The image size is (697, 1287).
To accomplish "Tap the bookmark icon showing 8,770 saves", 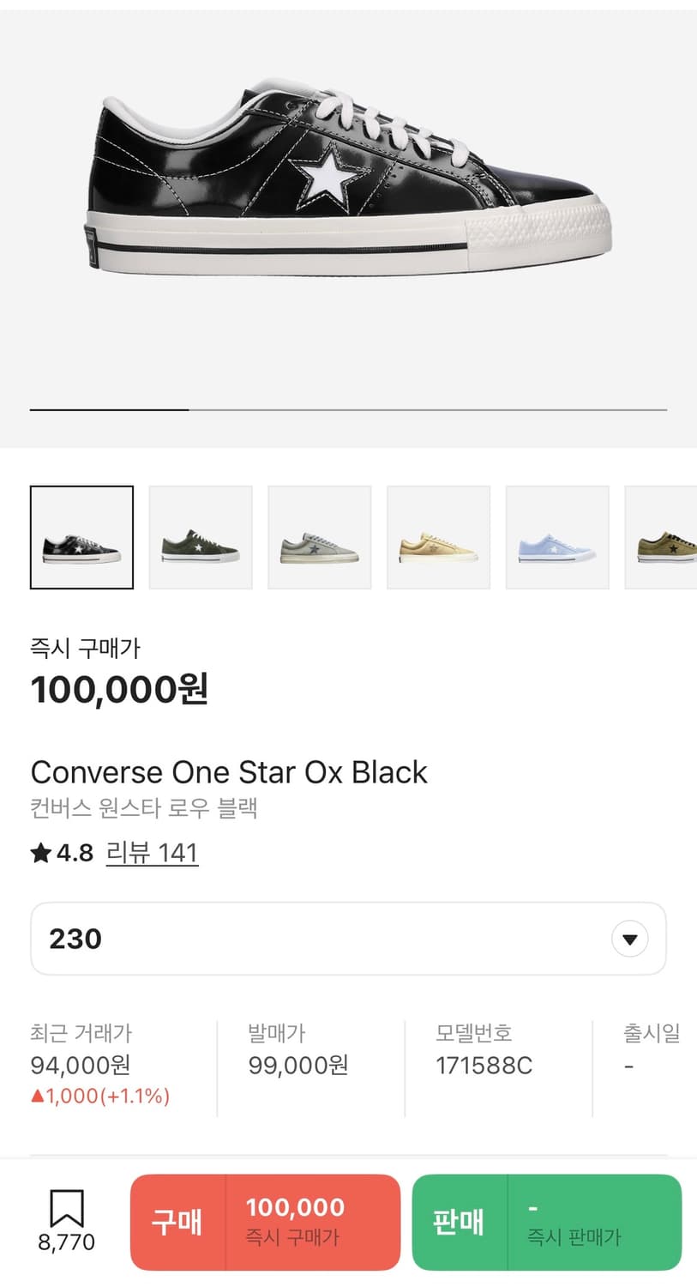I will [66, 1210].
